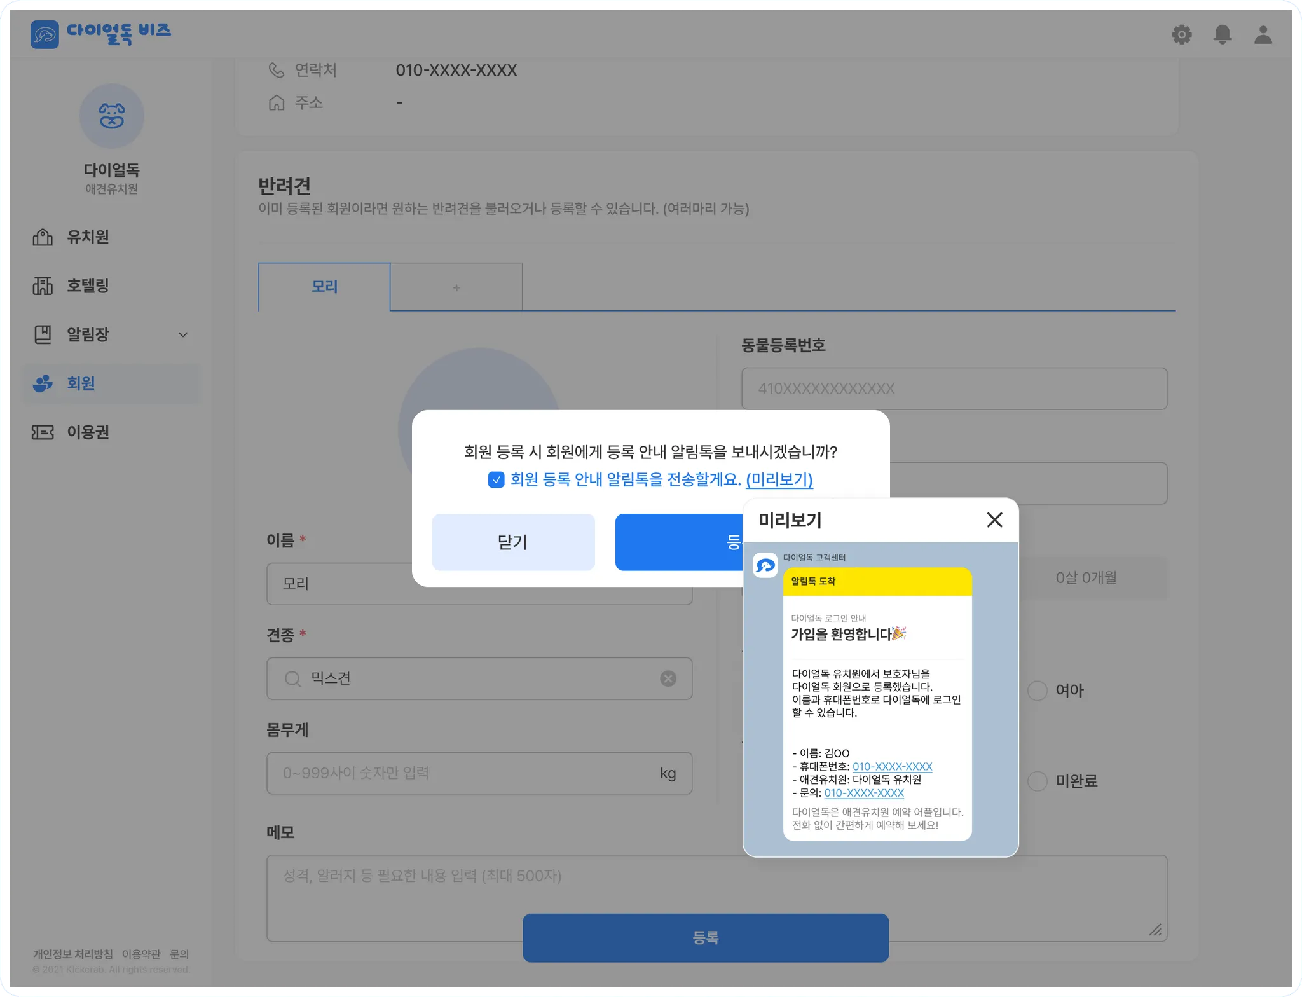Open the 유치원 sidebar menu
The width and height of the screenshot is (1302, 997).
point(88,237)
